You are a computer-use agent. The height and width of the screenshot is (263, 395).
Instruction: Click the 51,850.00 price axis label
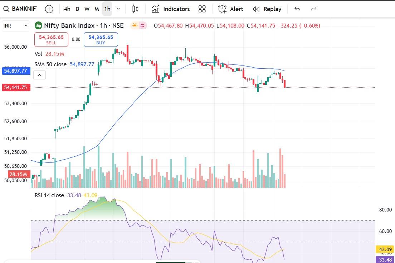(x=15, y=138)
